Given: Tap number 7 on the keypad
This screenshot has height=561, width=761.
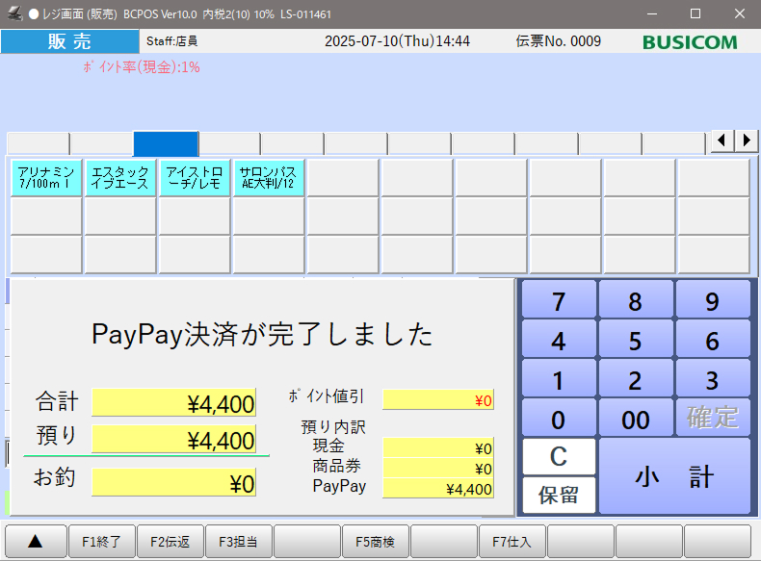Looking at the screenshot, I should pyautogui.click(x=559, y=301).
